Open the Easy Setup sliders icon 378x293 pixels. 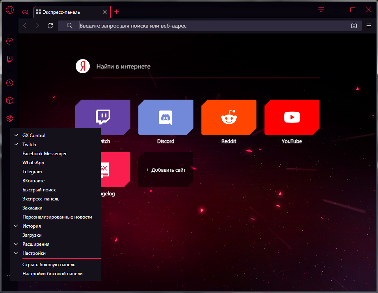pos(369,26)
